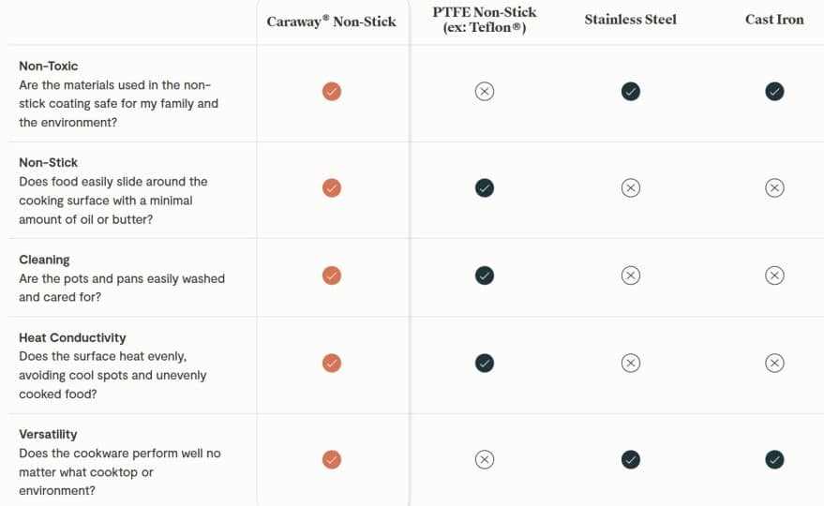The width and height of the screenshot is (824, 506).
Task: Select the PTFE Non-Stick column header
Action: 484,20
